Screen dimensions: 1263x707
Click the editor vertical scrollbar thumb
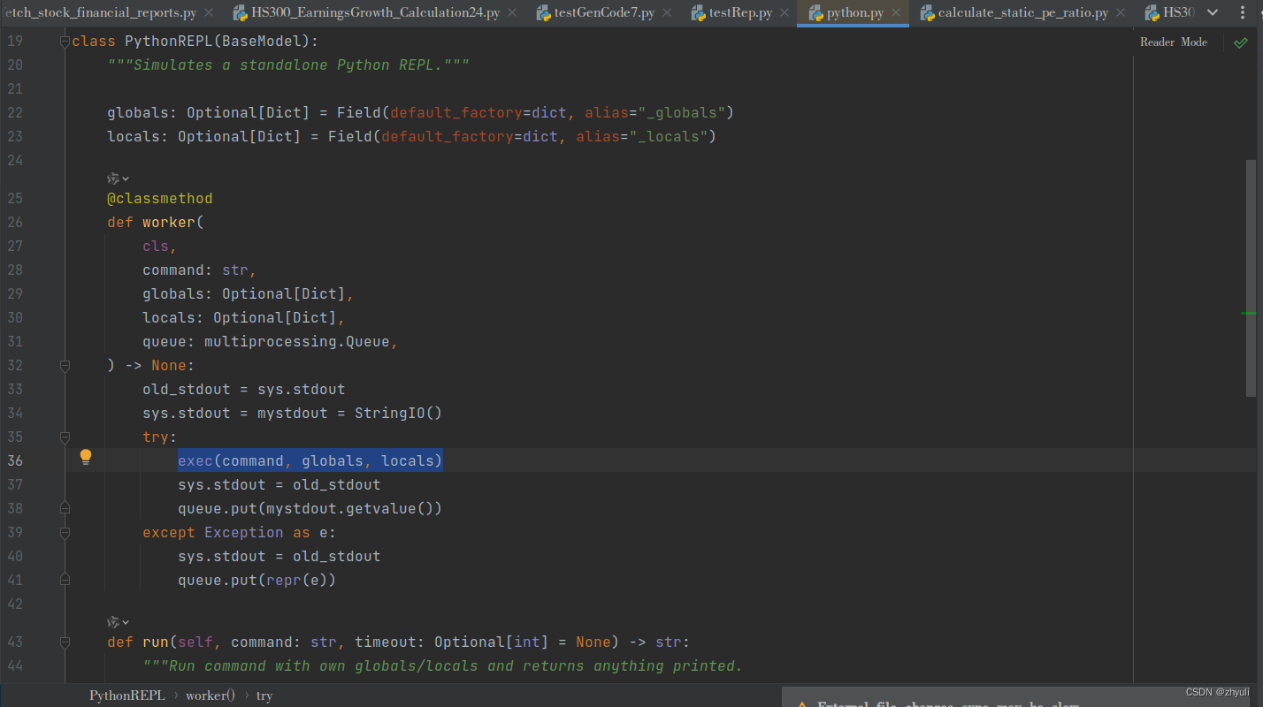(x=1251, y=277)
